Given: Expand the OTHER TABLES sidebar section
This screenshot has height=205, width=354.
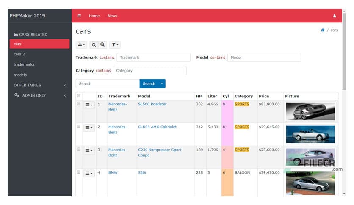Looking at the screenshot, I should 39,85.
